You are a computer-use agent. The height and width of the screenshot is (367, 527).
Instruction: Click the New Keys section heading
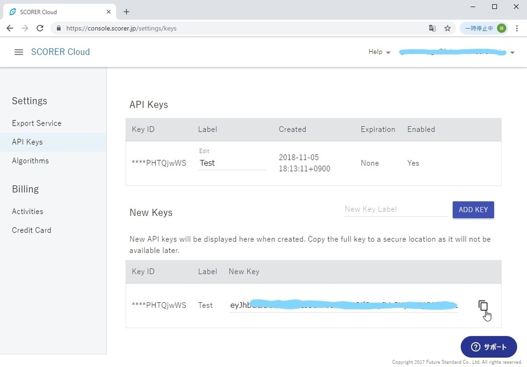tap(151, 213)
